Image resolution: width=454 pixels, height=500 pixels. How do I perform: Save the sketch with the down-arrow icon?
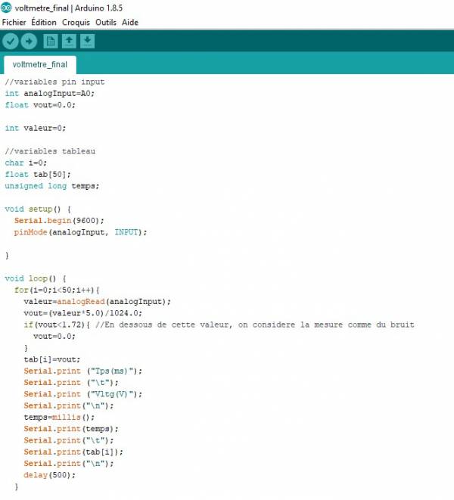pos(88,41)
